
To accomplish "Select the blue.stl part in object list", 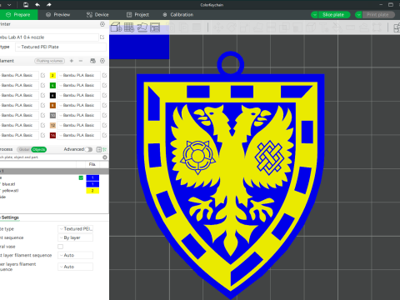I will point(8,184).
